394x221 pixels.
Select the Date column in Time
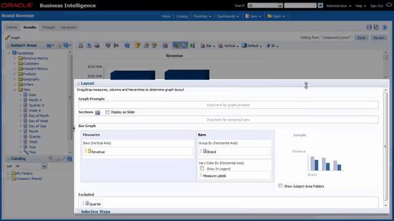point(32,95)
